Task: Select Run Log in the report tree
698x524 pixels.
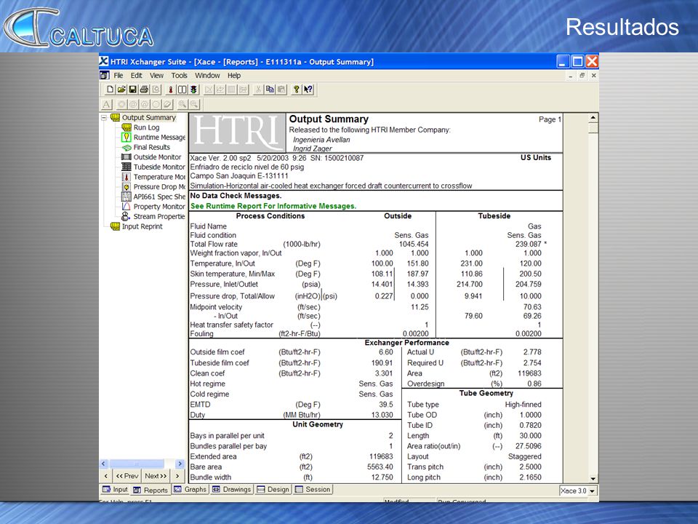Action: click(x=146, y=127)
